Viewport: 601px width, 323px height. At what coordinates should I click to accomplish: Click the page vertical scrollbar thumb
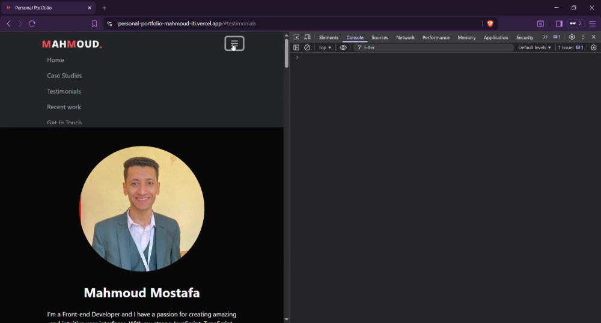tap(286, 53)
